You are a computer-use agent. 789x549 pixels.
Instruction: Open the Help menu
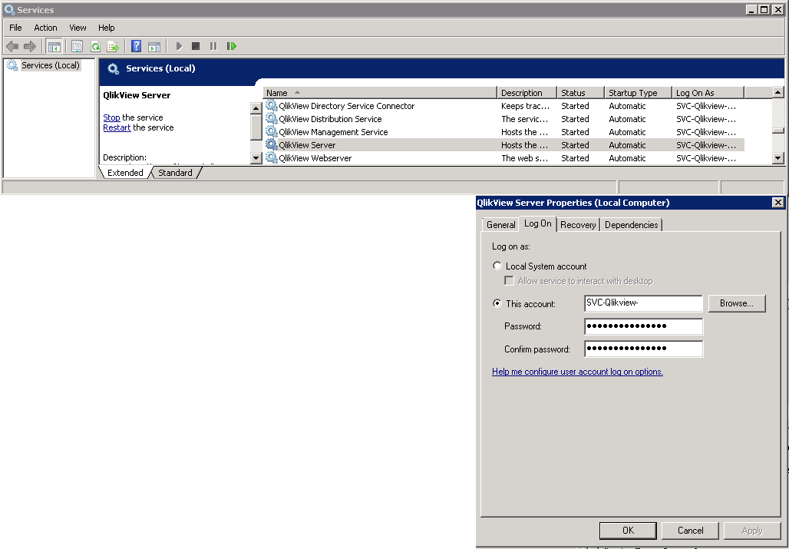(x=106, y=28)
